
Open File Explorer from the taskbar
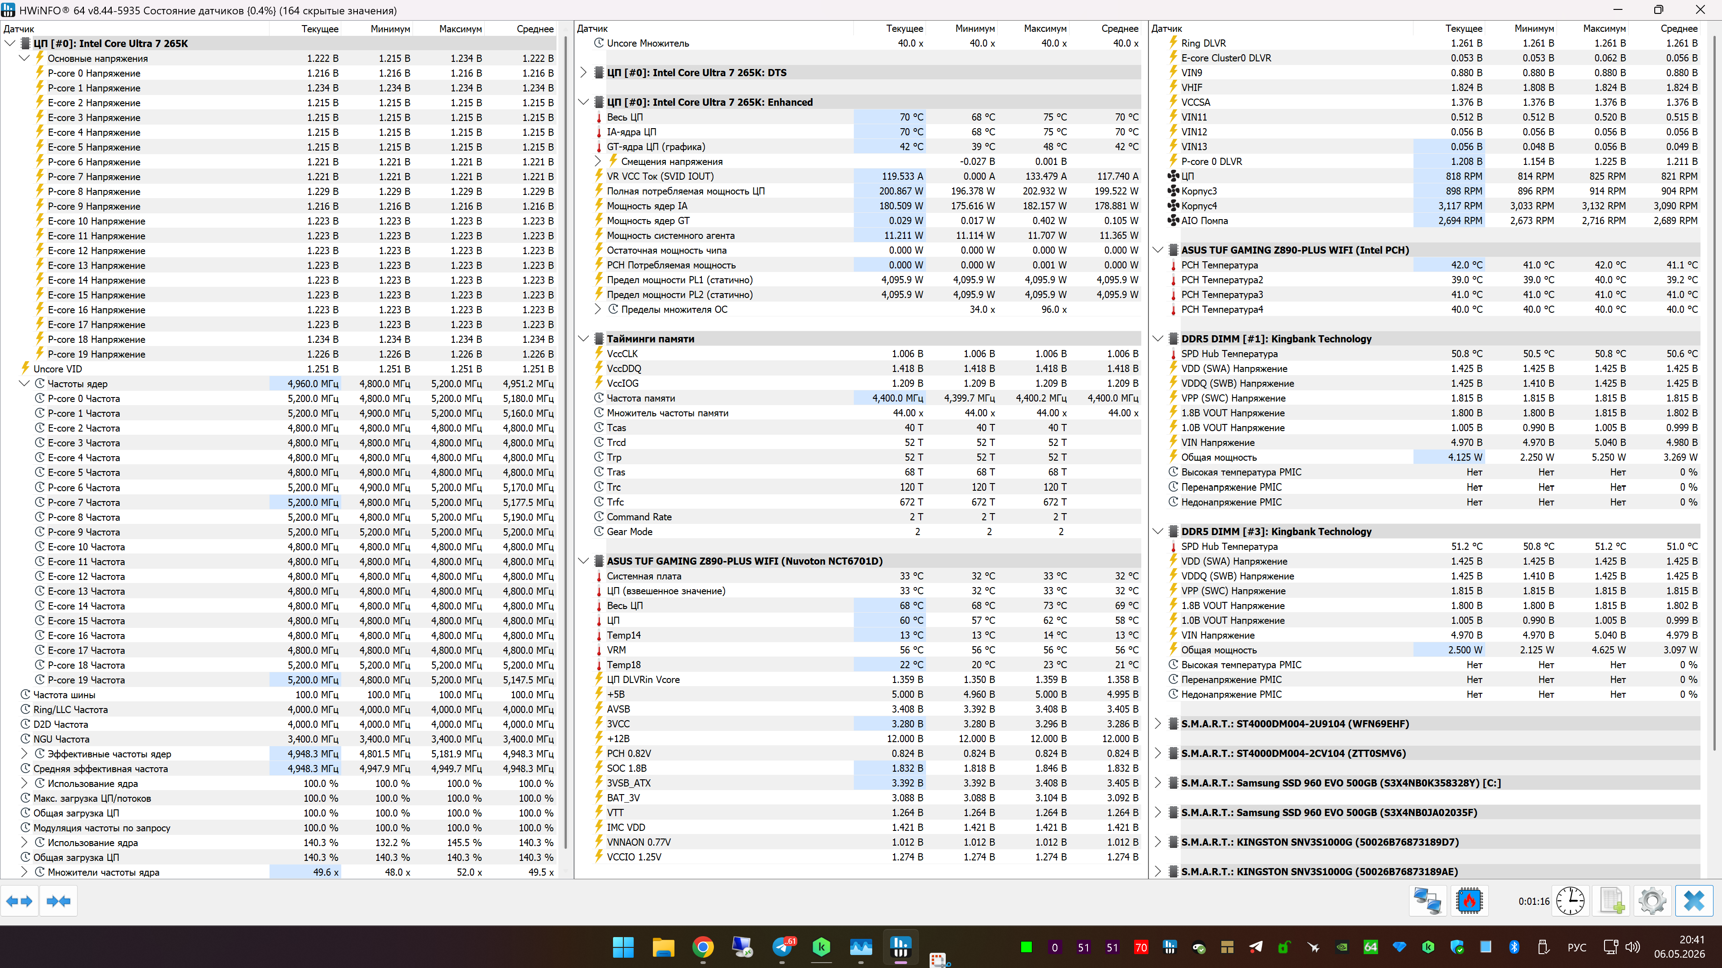coord(663,946)
